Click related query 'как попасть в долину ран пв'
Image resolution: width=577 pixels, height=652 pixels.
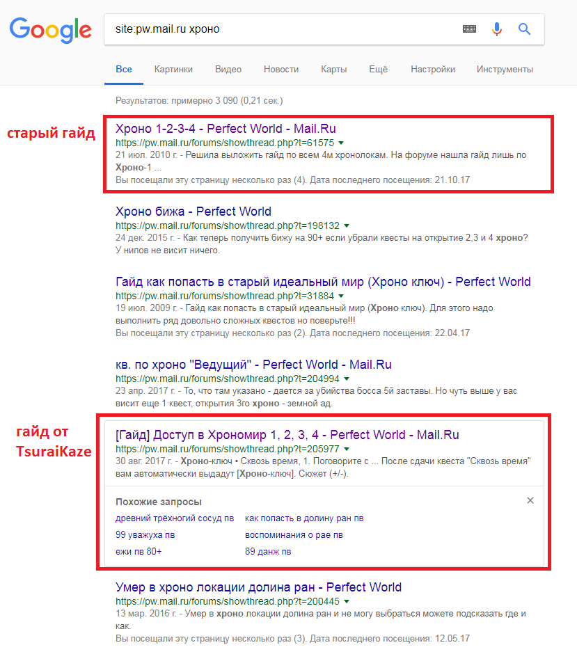tap(304, 518)
